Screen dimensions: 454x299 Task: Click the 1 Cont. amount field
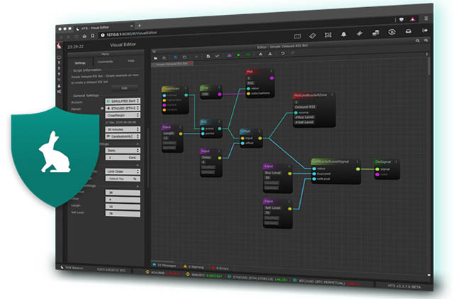point(123,158)
